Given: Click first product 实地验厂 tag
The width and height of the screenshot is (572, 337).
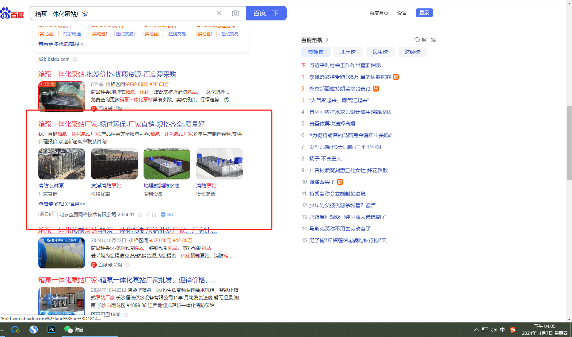Looking at the screenshot, I should click(x=49, y=34).
